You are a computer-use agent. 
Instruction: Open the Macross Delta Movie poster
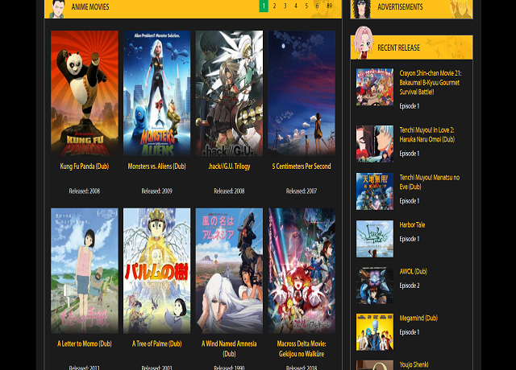pyautogui.click(x=302, y=271)
